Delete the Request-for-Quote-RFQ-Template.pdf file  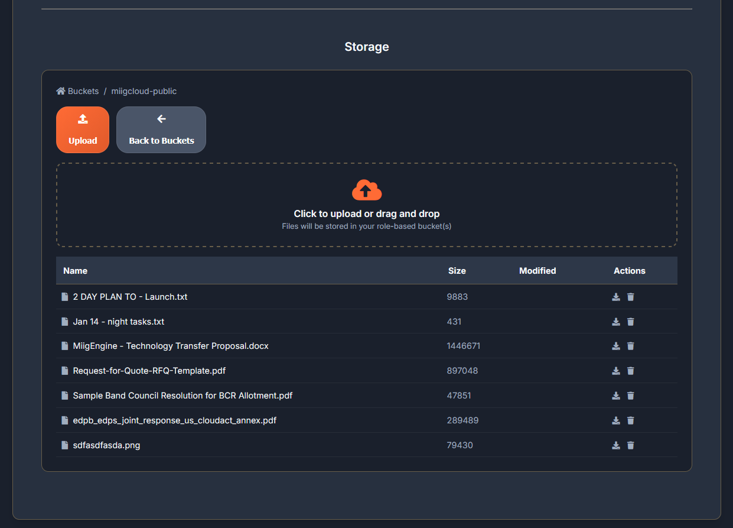coord(631,371)
